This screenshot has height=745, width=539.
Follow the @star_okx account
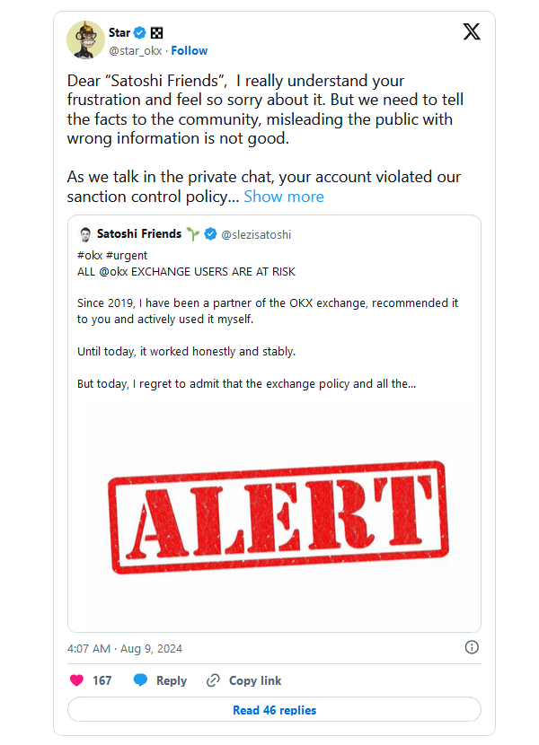190,50
